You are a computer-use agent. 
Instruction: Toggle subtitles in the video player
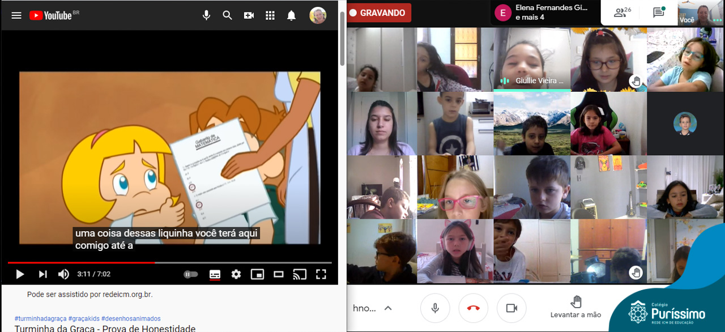(215, 274)
